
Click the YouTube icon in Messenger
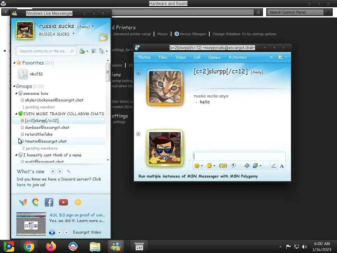(x=64, y=202)
